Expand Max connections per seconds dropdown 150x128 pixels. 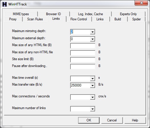92,97
